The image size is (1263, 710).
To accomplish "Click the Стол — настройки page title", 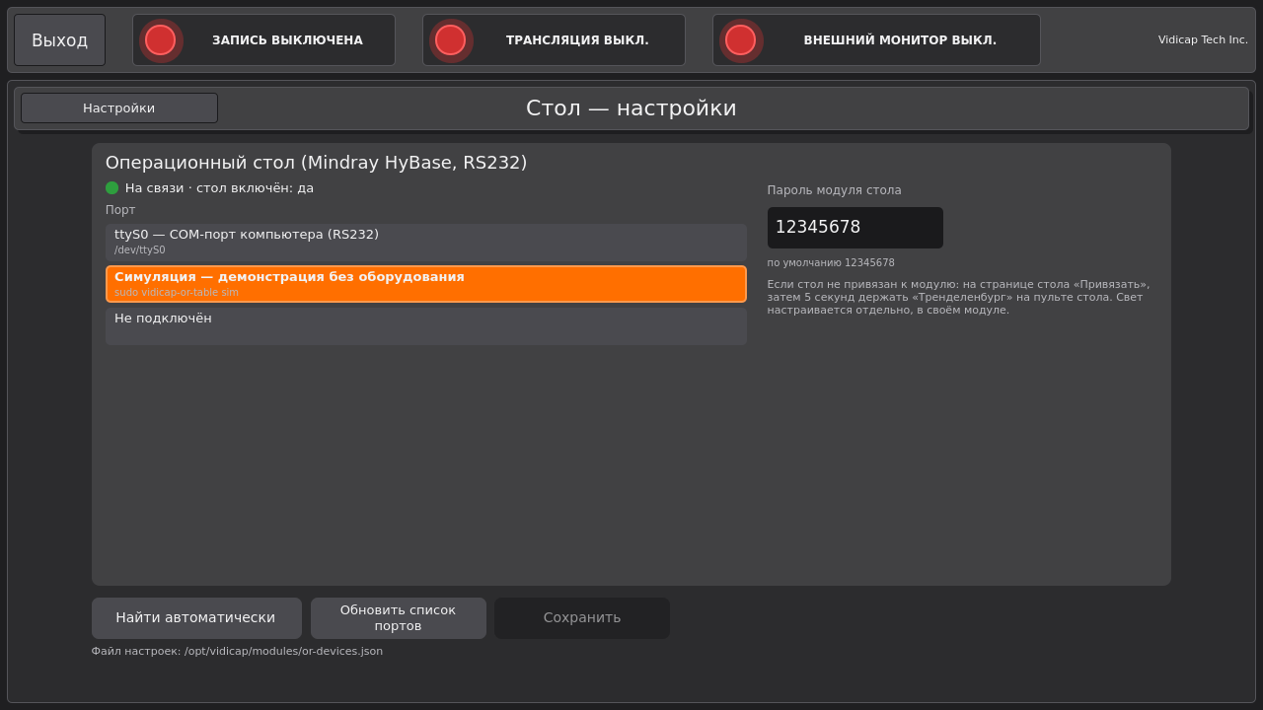I will pos(631,108).
